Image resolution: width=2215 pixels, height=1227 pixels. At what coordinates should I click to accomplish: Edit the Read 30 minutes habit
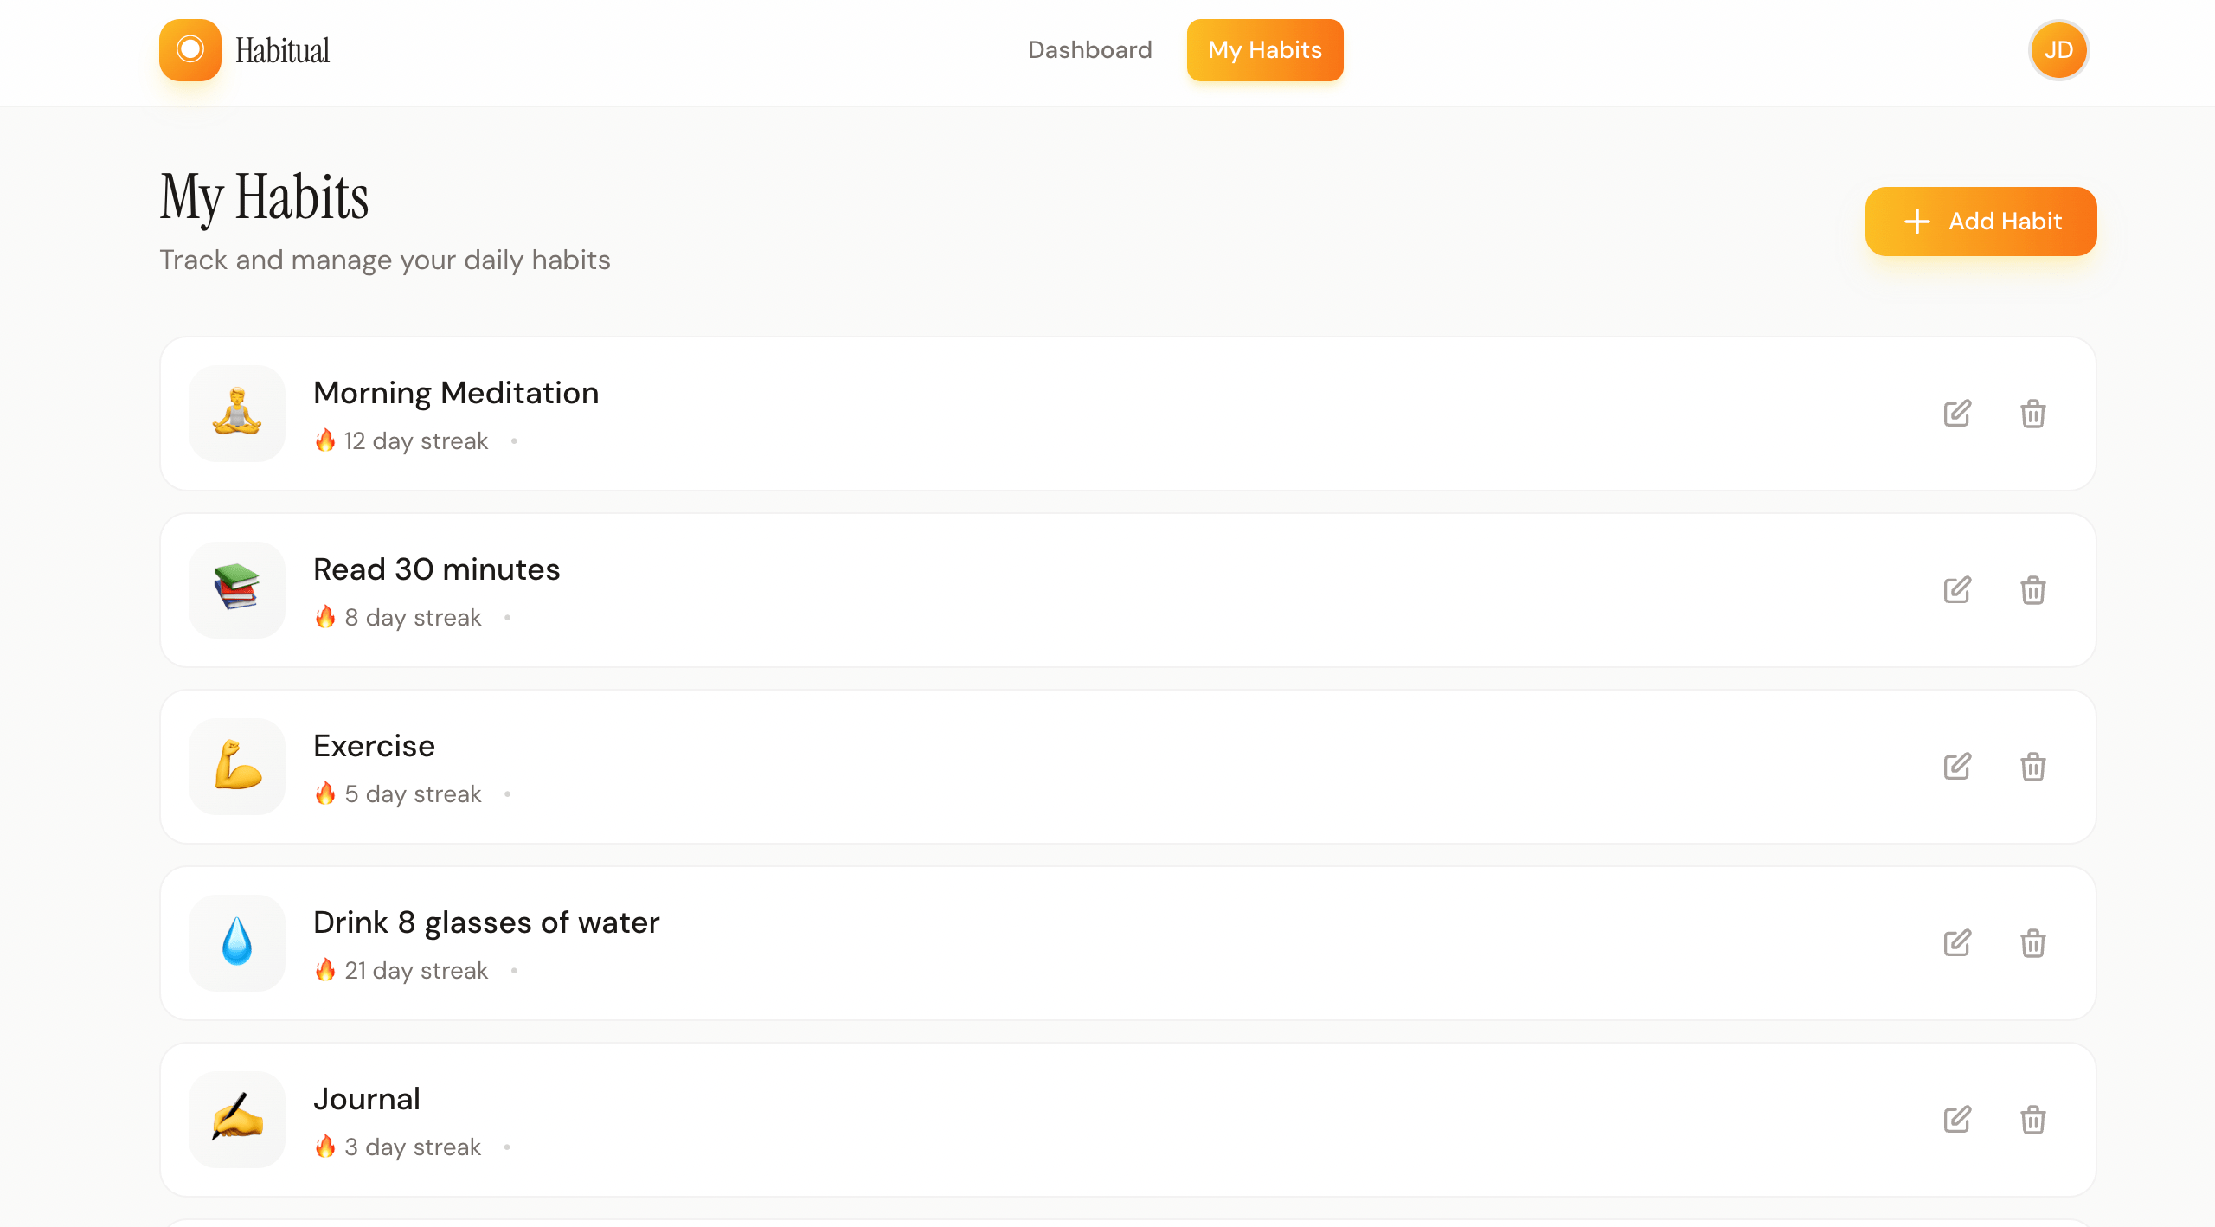[1957, 590]
